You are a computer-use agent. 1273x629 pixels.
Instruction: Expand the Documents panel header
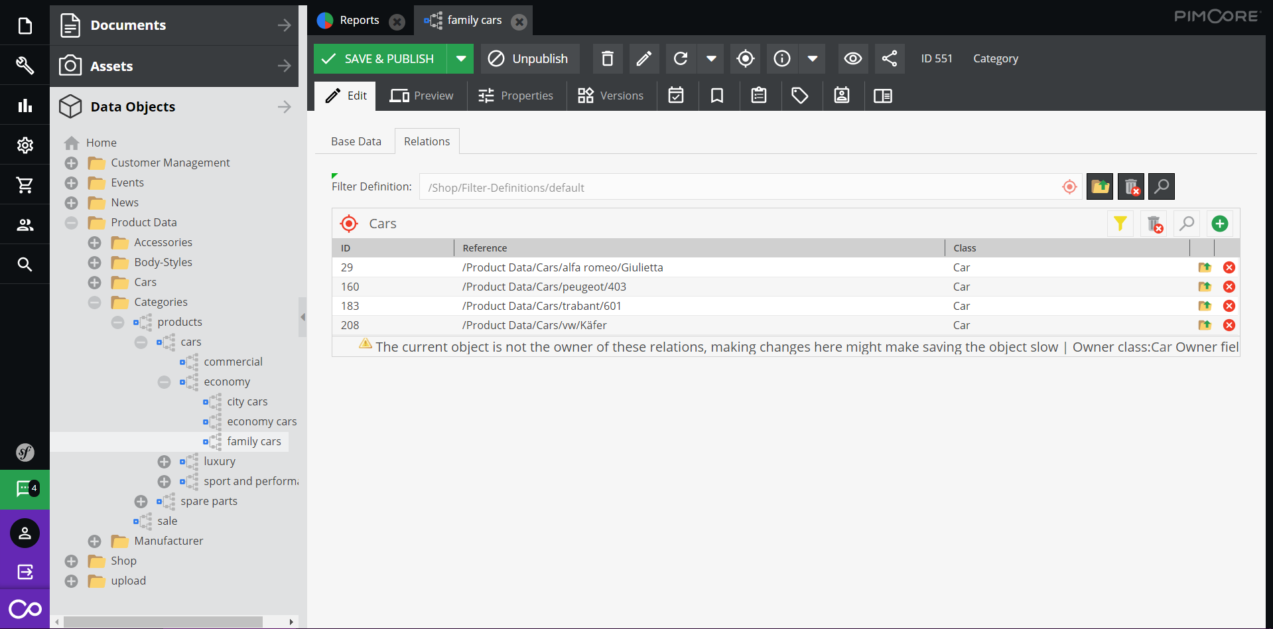click(174, 25)
